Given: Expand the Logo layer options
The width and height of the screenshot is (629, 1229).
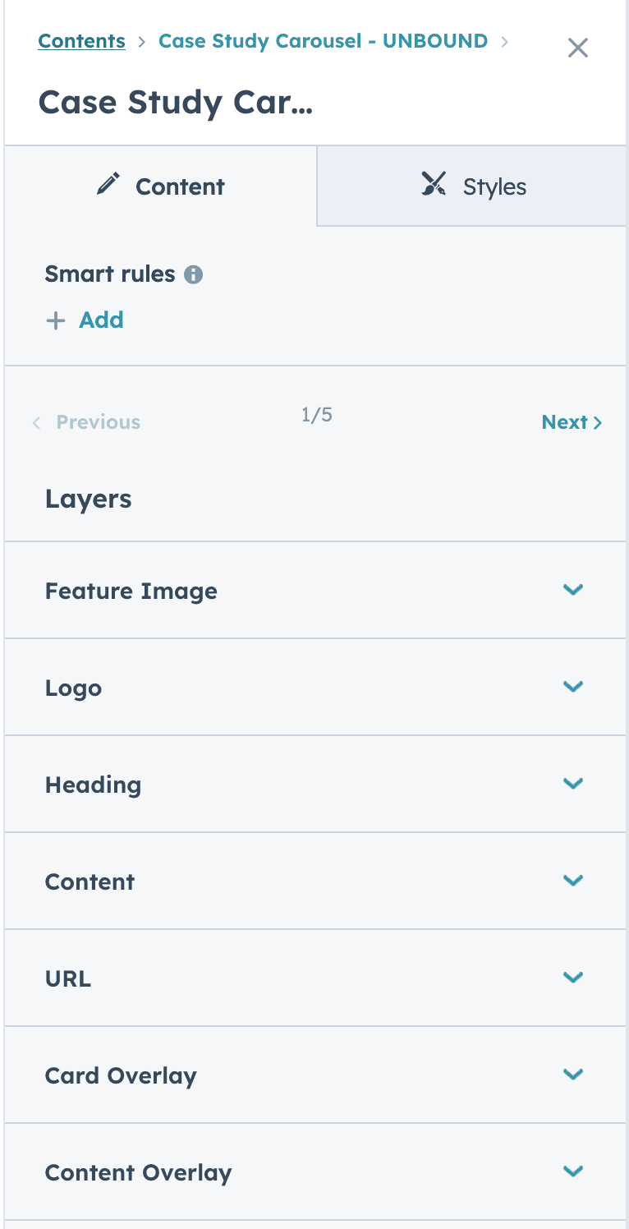Looking at the screenshot, I should point(573,687).
